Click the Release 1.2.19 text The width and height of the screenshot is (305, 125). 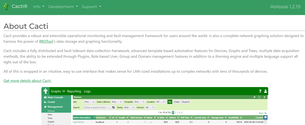click(285, 7)
